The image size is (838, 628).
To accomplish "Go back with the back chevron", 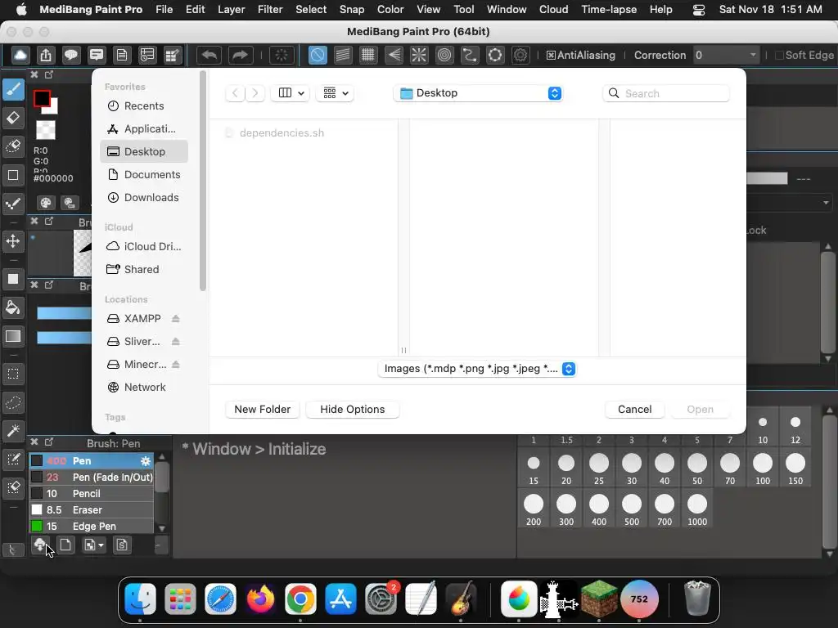I will coord(235,93).
